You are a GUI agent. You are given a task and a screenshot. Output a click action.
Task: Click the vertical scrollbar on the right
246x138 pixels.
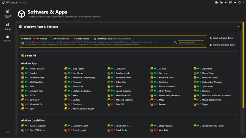(x=243, y=65)
